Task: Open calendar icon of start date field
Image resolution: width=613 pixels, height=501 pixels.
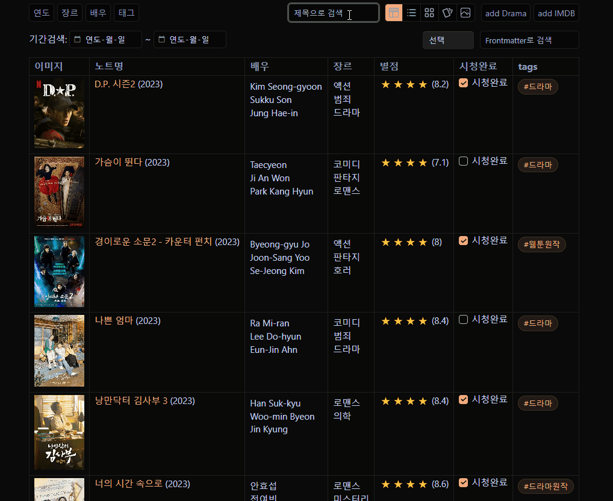Action: point(78,40)
